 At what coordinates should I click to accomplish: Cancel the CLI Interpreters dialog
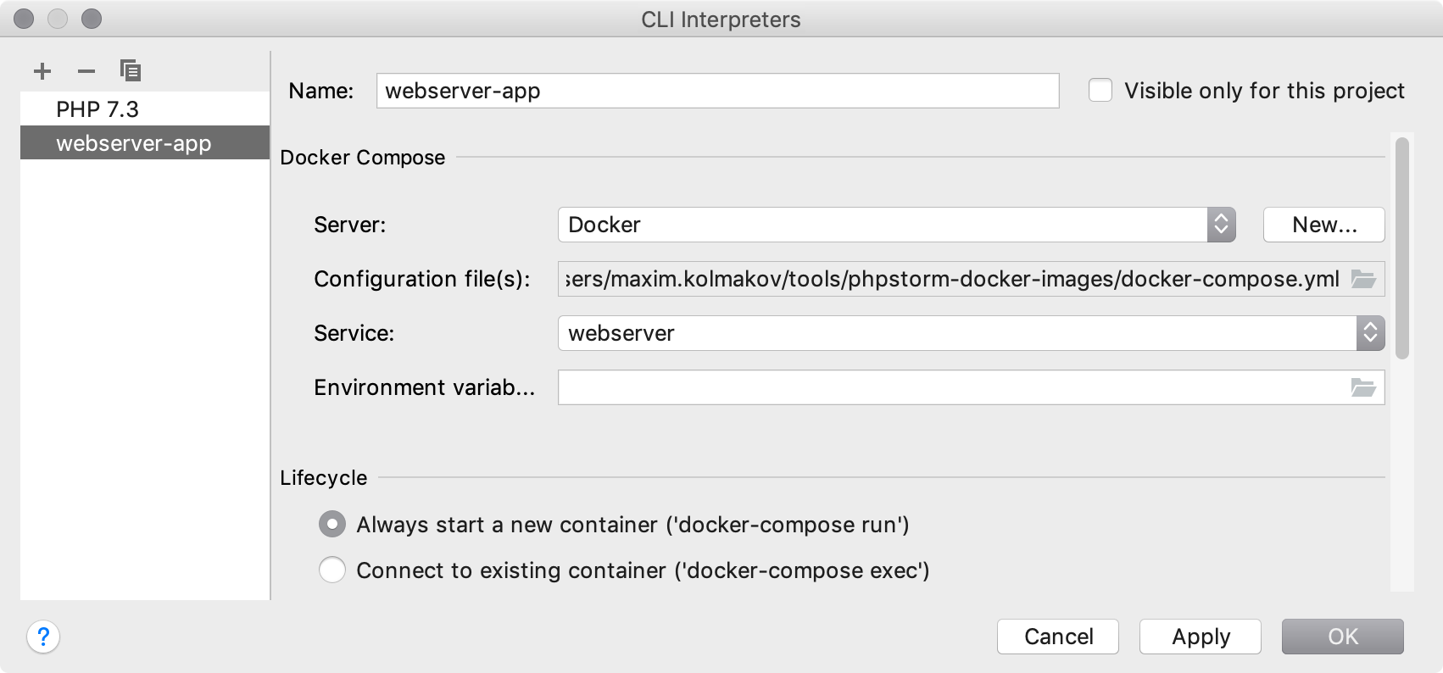[x=1057, y=637]
